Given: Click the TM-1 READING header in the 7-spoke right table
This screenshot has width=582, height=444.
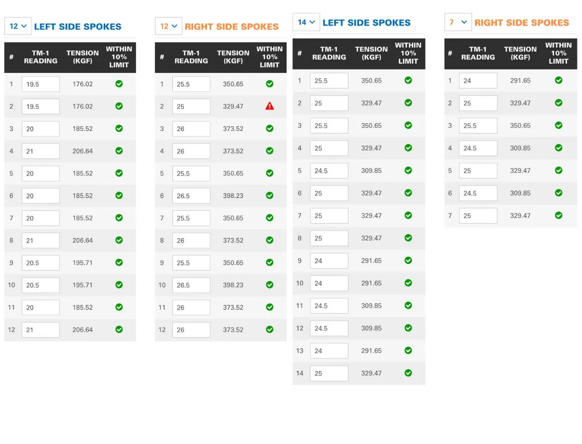Looking at the screenshot, I should coord(478,53).
